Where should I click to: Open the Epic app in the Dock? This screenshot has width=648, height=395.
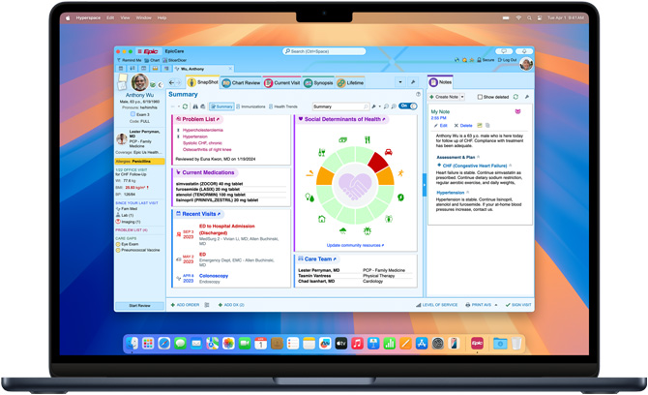click(477, 344)
